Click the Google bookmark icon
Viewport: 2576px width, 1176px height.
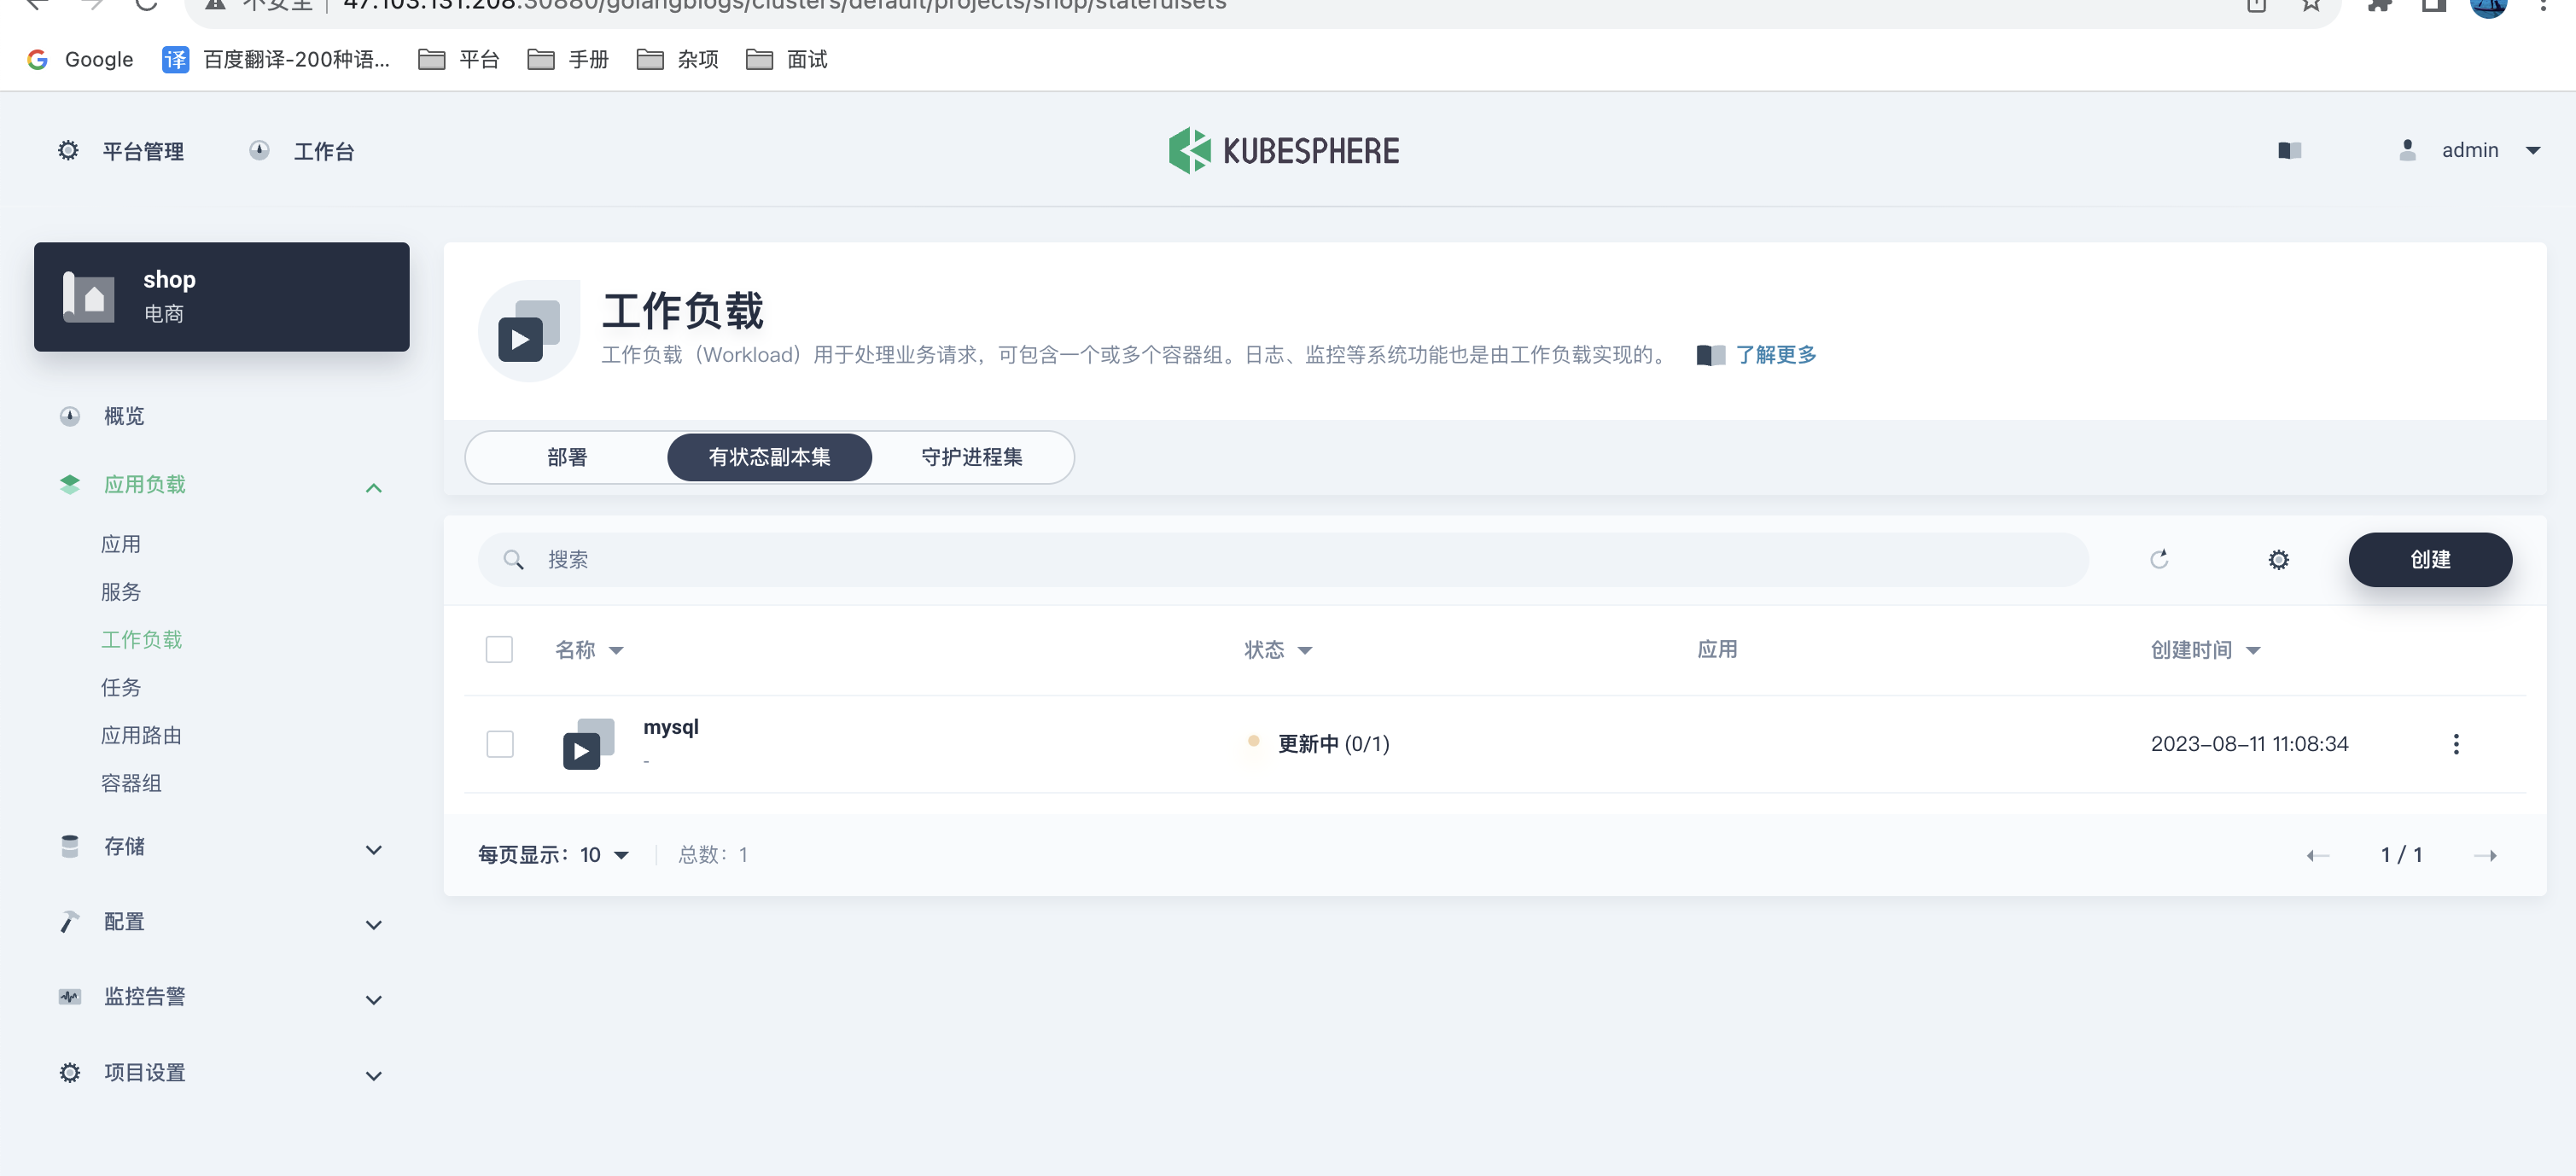coord(38,59)
